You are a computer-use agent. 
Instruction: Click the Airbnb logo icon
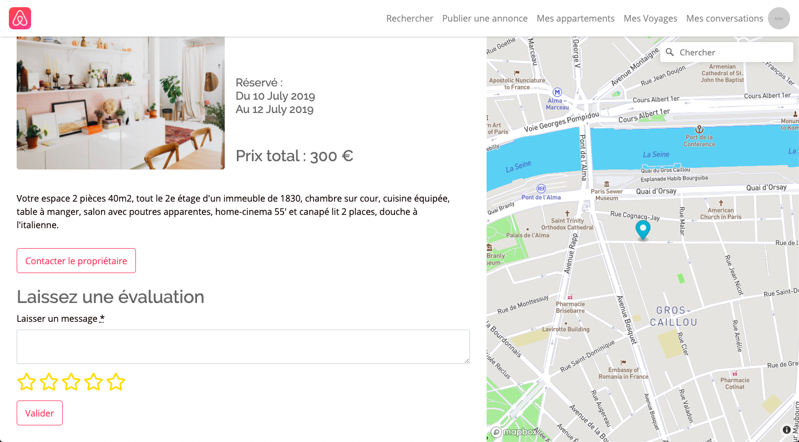[x=20, y=18]
